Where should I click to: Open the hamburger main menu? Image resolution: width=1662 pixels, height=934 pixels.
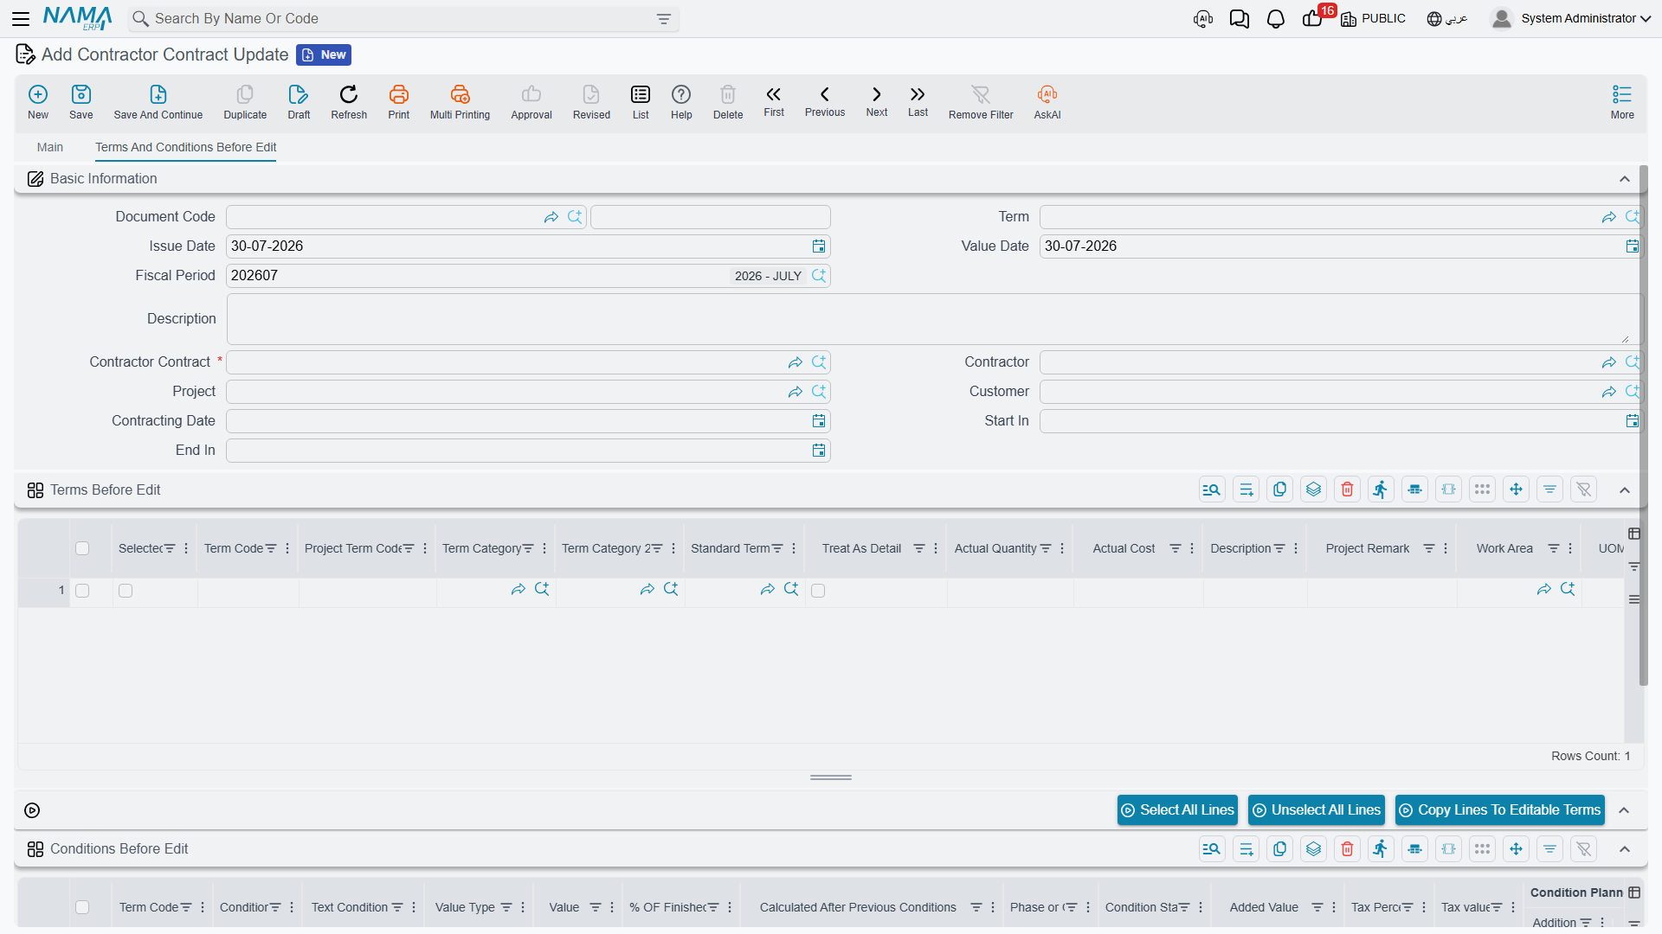tap(21, 18)
